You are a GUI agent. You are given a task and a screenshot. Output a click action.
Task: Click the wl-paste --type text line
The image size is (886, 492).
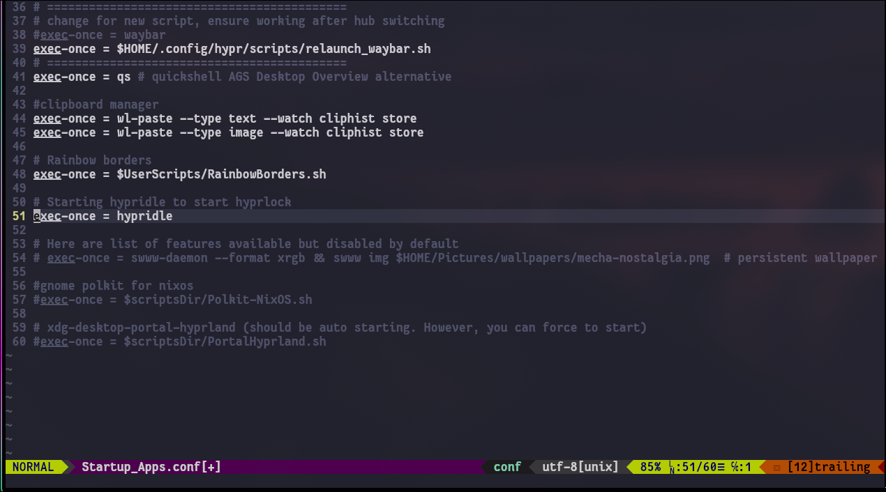[x=225, y=118]
